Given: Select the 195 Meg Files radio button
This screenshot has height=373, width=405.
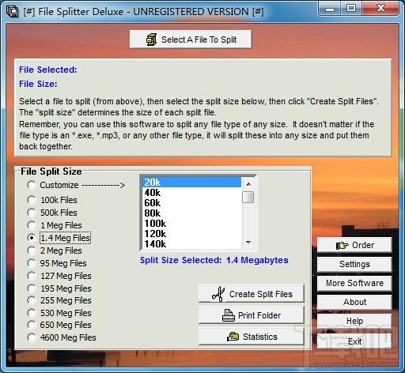Looking at the screenshot, I should [x=32, y=288].
